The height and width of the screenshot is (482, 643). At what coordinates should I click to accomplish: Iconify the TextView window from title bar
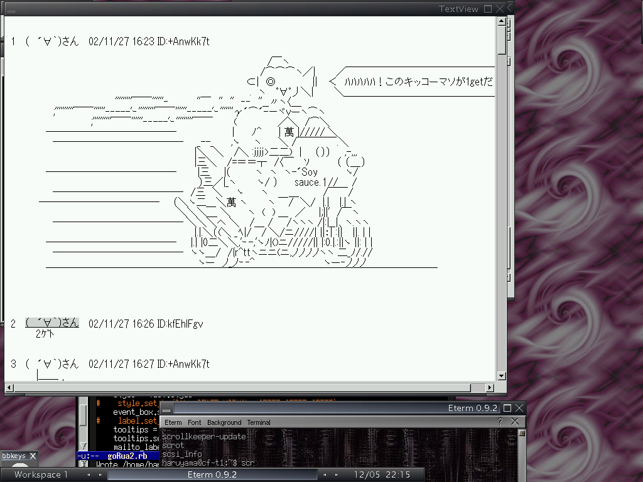coord(11,11)
